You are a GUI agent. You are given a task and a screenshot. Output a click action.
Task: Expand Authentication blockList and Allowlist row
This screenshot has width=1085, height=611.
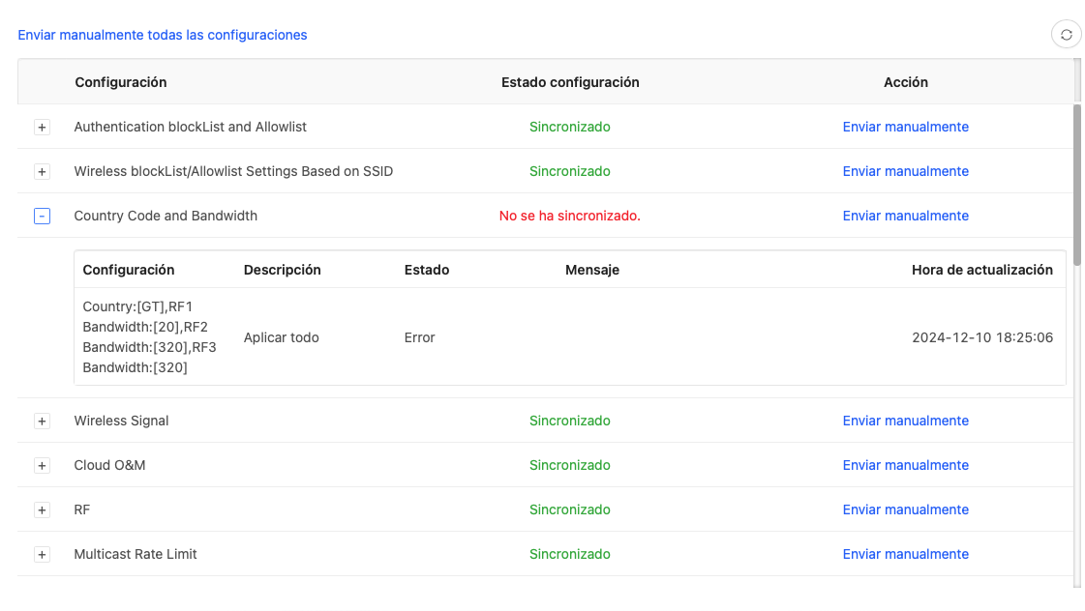tap(42, 128)
